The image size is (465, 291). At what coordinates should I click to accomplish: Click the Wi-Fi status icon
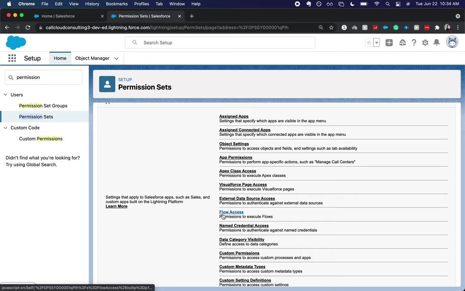coord(377,4)
